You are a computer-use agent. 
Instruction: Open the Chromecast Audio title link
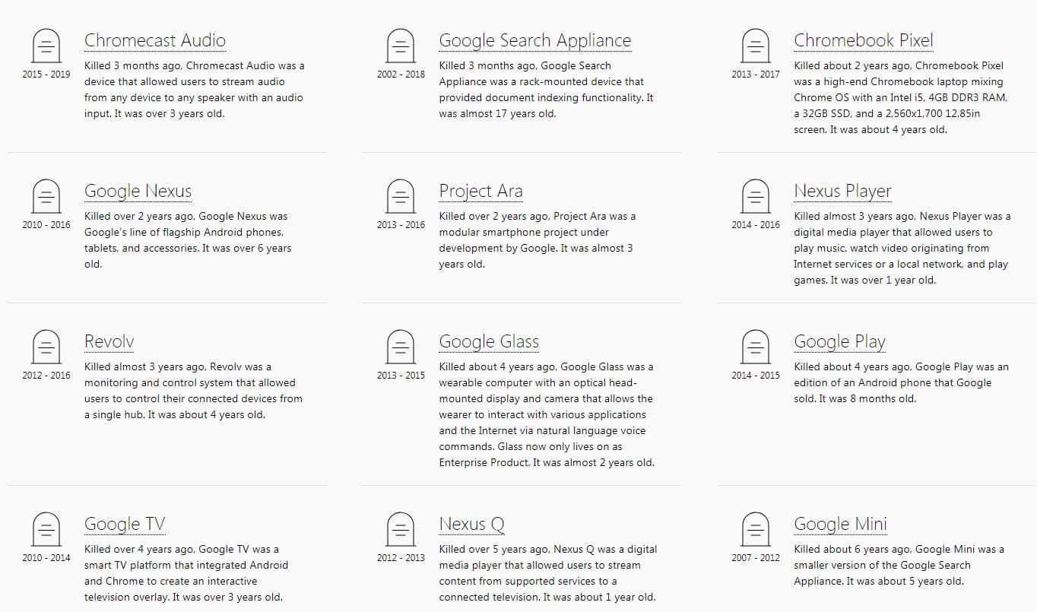click(x=155, y=40)
